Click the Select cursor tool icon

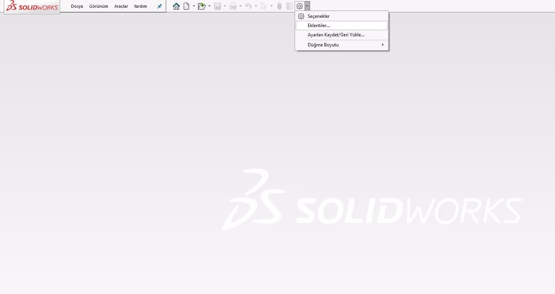pyautogui.click(x=264, y=6)
